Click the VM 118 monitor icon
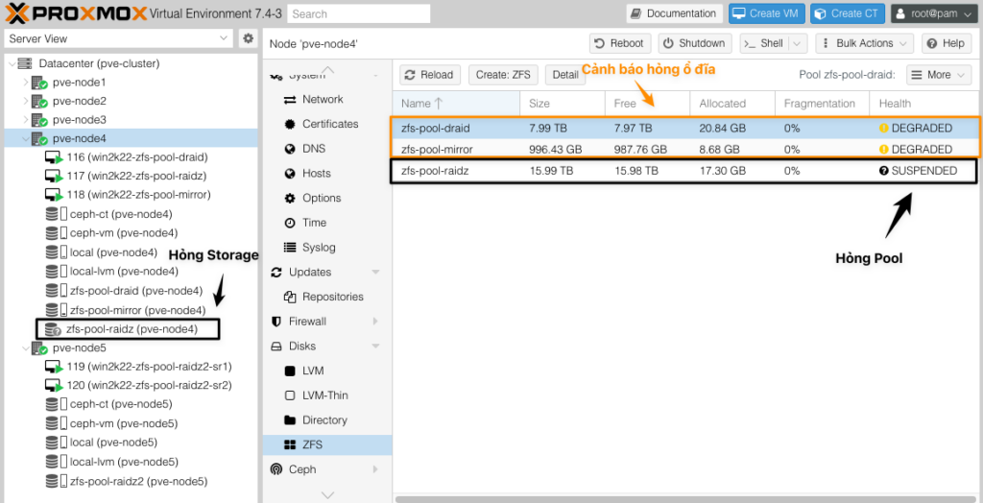 click(55, 195)
